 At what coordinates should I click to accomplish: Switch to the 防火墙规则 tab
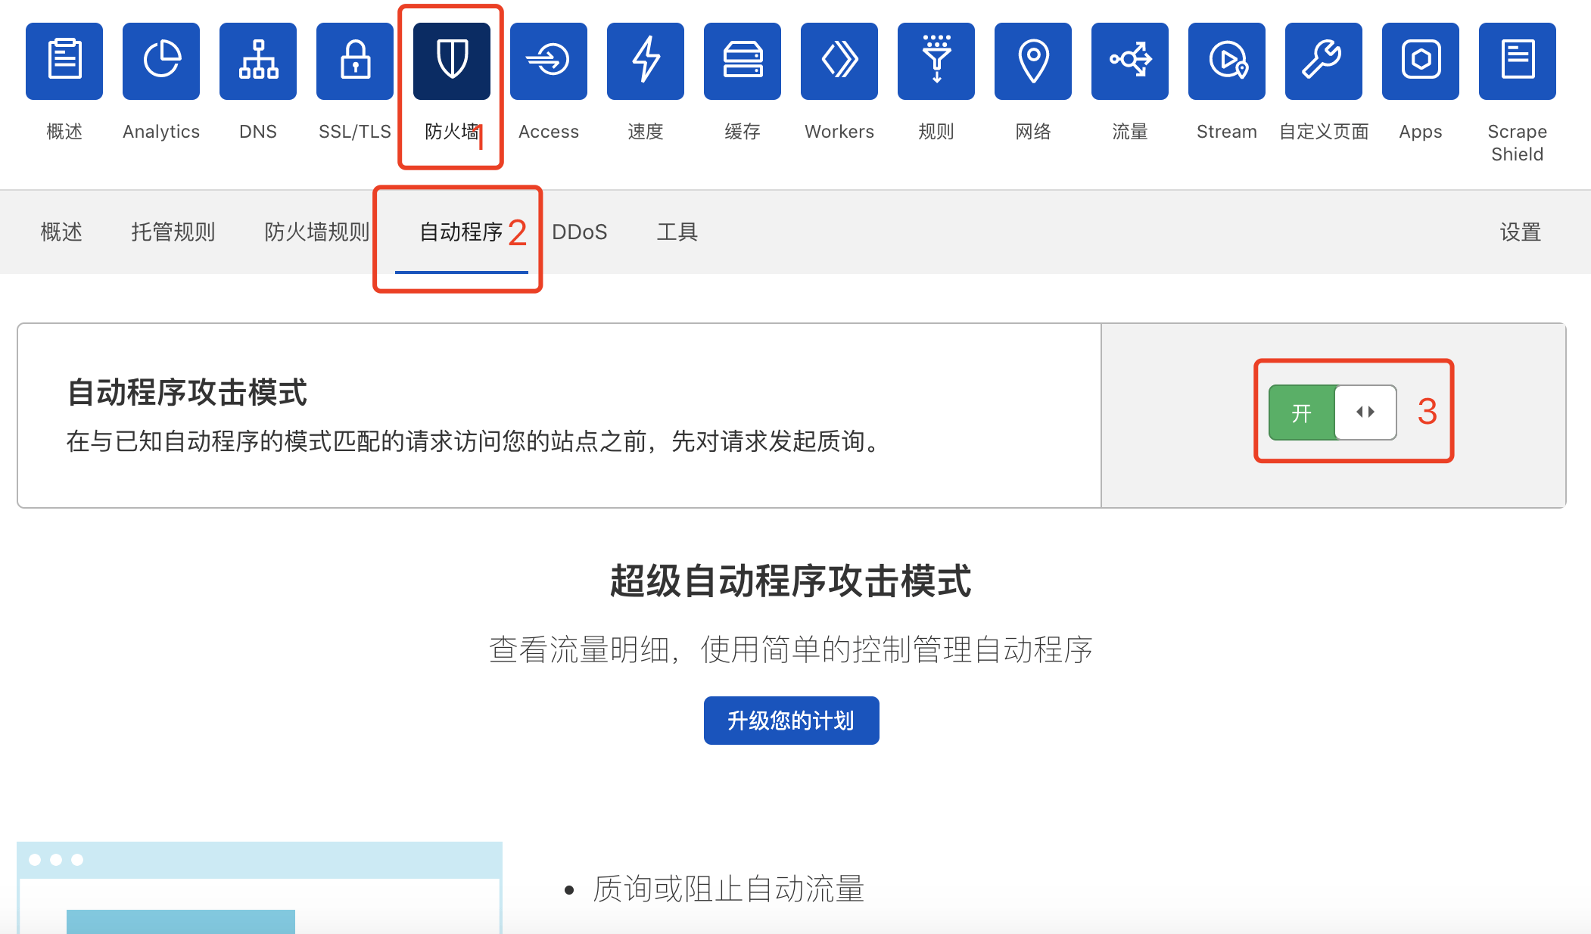click(x=316, y=232)
